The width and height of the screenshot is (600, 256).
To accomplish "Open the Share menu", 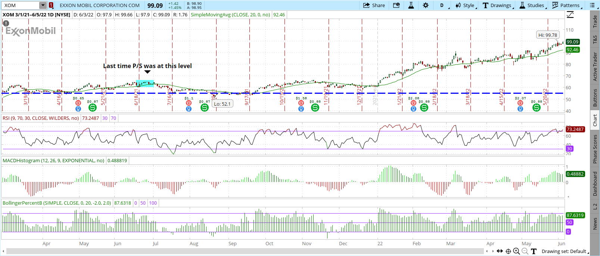I will pyautogui.click(x=374, y=5).
